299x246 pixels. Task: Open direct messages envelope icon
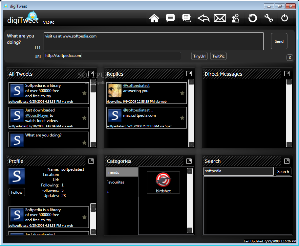[220, 18]
